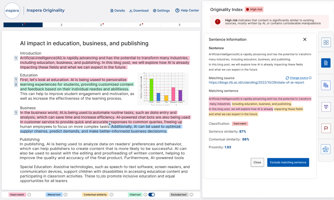Open the Help Center
The height and width of the screenshot is (200, 334).
[x=187, y=10]
